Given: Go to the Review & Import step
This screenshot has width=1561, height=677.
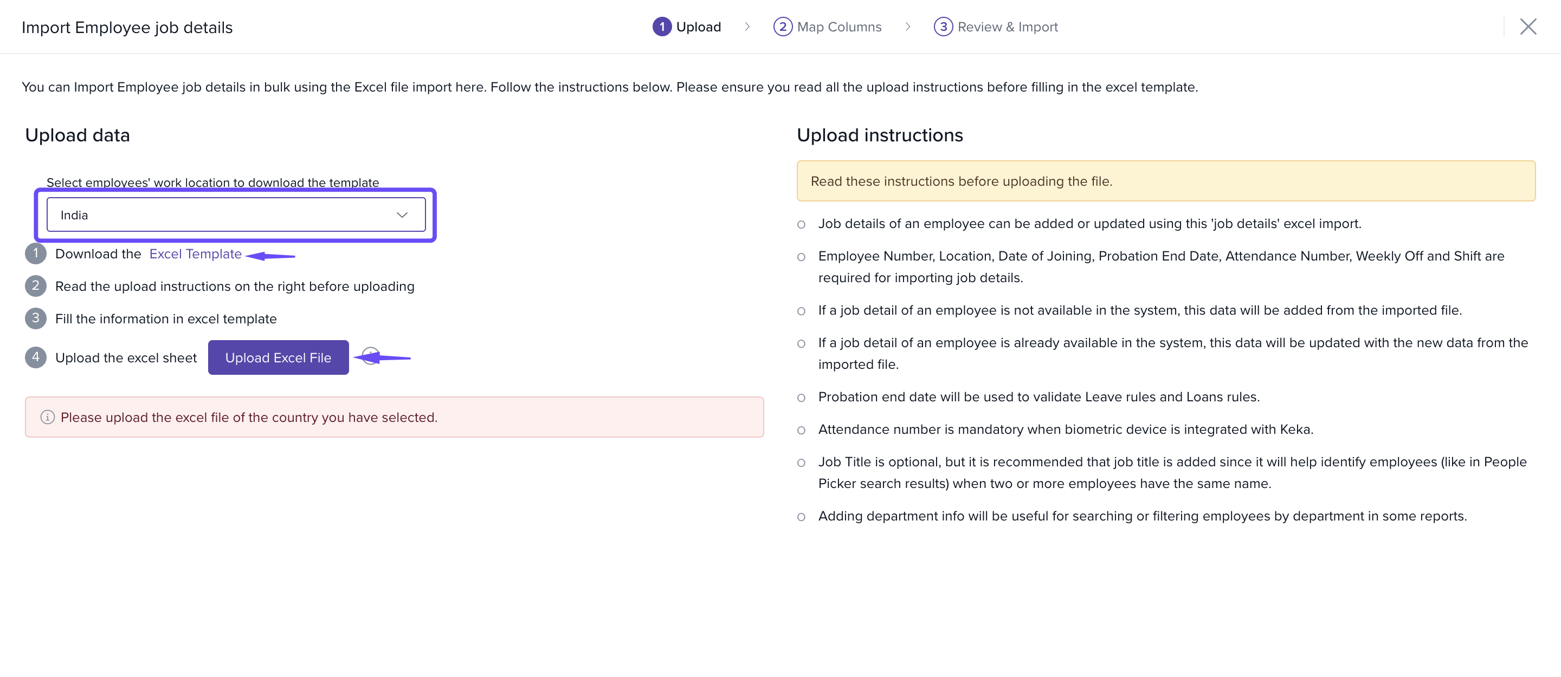Looking at the screenshot, I should coord(1007,27).
